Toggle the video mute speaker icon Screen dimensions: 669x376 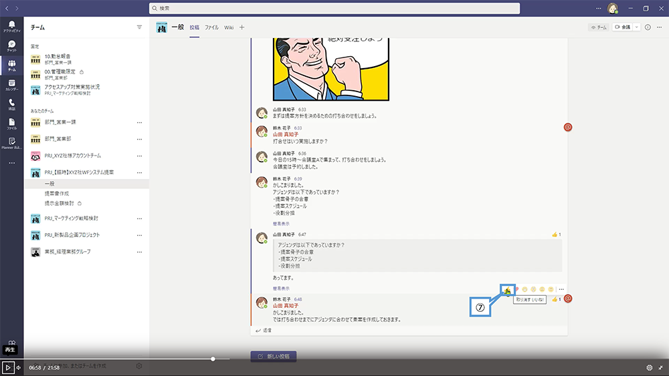click(x=18, y=367)
